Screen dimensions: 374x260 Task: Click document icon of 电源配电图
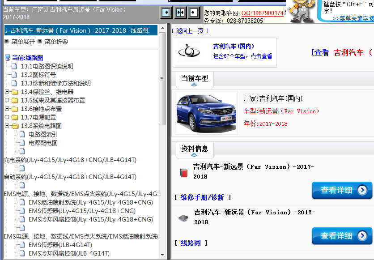click(x=22, y=143)
